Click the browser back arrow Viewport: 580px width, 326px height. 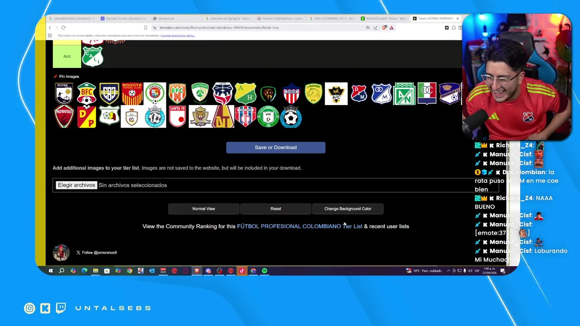click(50, 28)
